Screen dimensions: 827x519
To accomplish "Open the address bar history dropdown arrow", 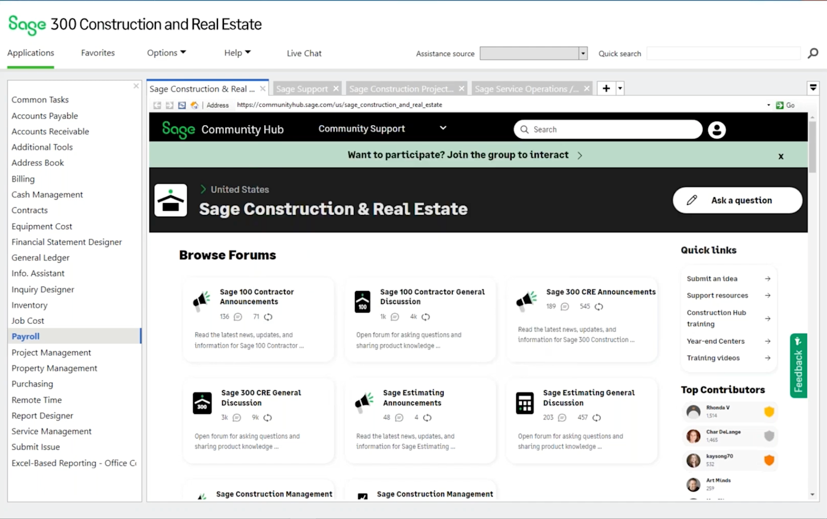I will point(769,105).
